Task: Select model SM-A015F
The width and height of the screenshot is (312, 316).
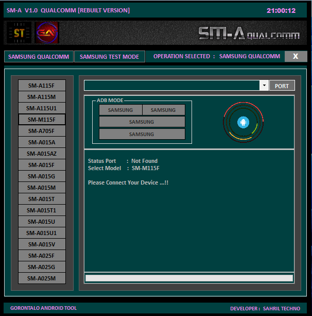Action: pos(42,165)
